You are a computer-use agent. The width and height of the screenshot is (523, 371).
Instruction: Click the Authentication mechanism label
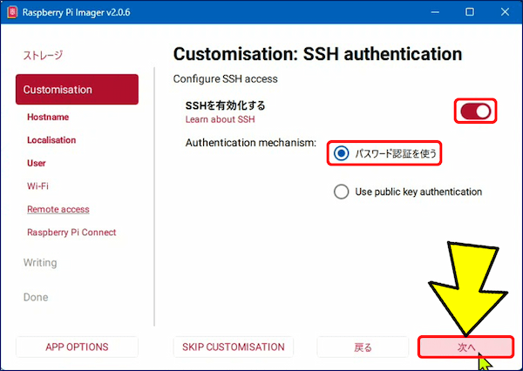[251, 143]
